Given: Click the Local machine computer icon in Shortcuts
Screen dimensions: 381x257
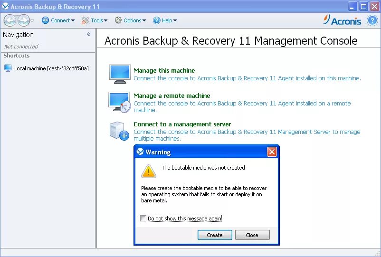Looking at the screenshot, I should (x=8, y=68).
